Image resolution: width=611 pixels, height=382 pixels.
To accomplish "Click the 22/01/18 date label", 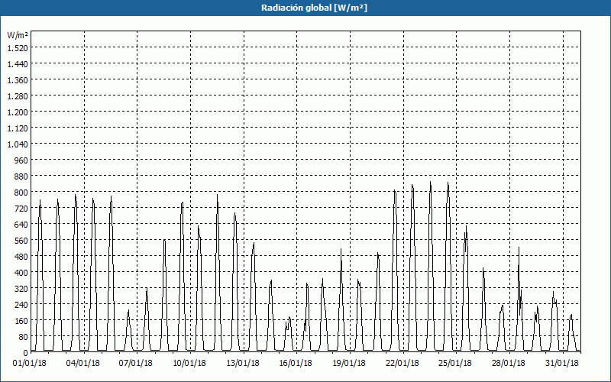I will 402,364.
